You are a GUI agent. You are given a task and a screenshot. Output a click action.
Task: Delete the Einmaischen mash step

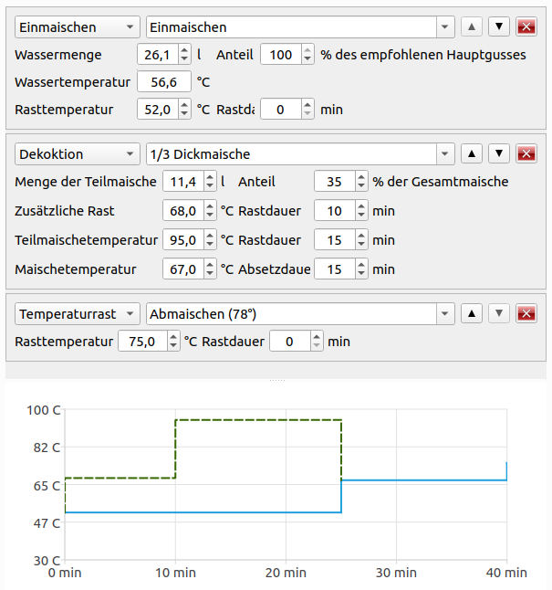coord(526,27)
